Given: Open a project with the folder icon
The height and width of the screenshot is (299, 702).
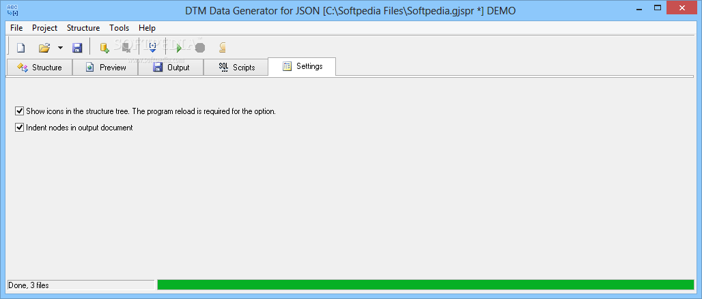Looking at the screenshot, I should pos(44,48).
